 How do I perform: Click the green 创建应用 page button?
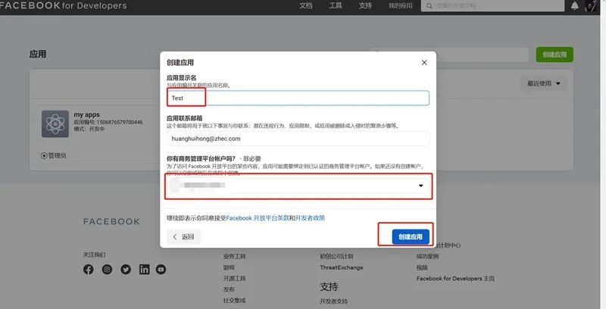click(554, 55)
